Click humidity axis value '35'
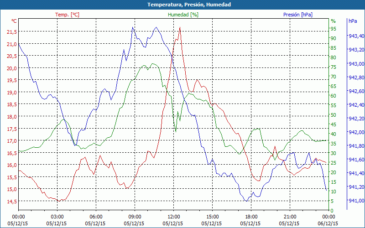 [x=334, y=144]
